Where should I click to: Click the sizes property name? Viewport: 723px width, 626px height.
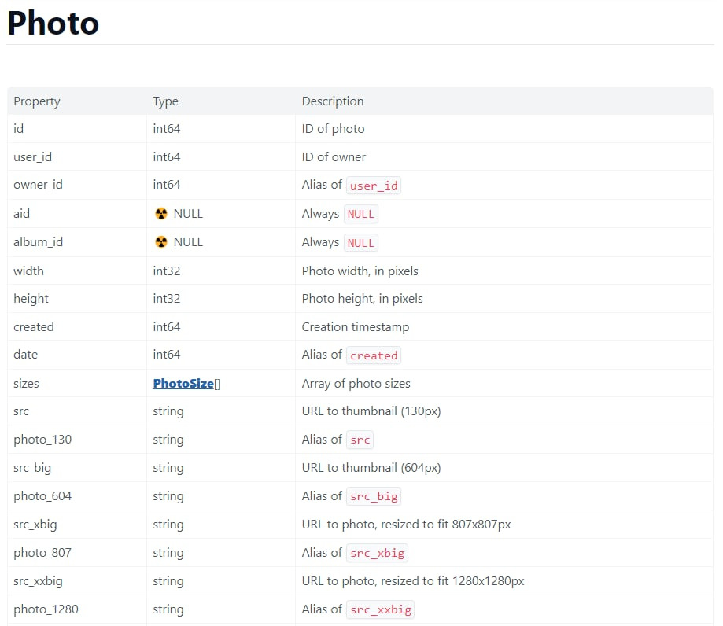[26, 384]
